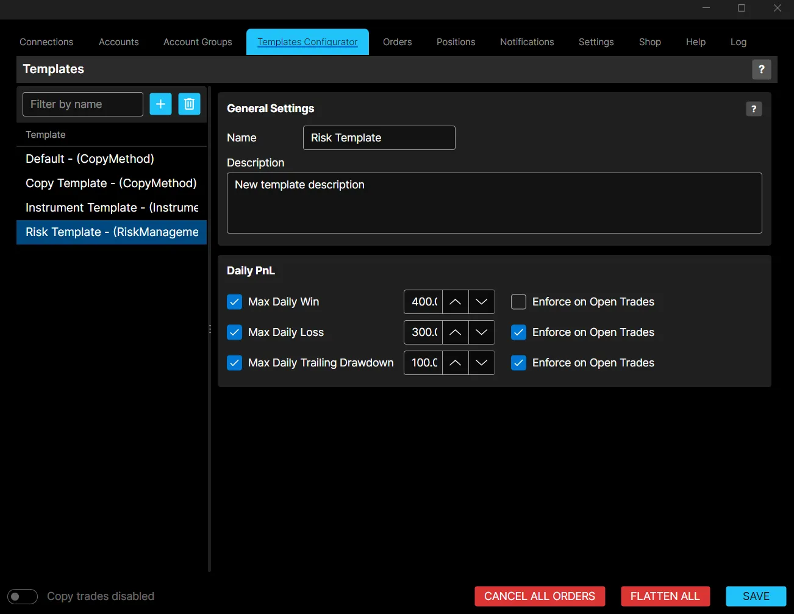Open help for Templates header
This screenshot has height=614, width=794.
[x=761, y=70]
